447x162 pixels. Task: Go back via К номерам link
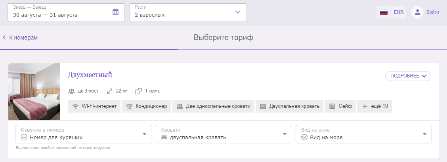pos(20,38)
